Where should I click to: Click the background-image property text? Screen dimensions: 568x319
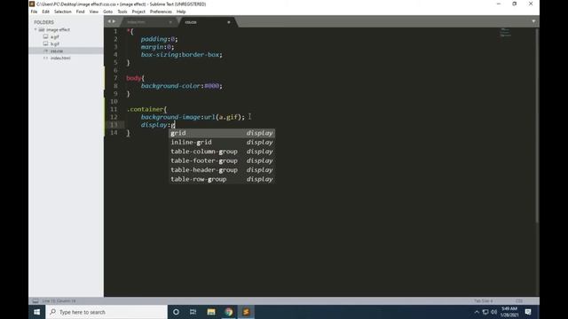(170, 117)
